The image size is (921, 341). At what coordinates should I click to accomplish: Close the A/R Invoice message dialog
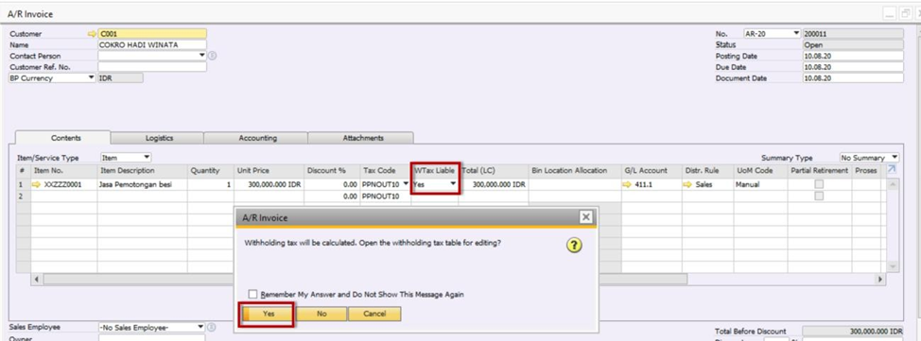point(585,217)
